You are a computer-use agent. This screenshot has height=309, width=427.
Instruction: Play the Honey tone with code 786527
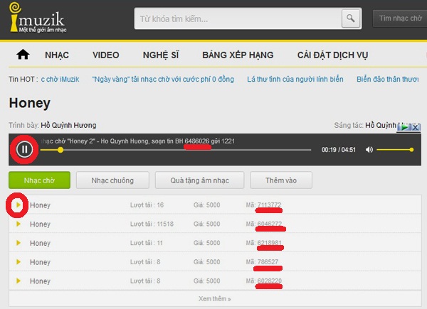tap(19, 261)
